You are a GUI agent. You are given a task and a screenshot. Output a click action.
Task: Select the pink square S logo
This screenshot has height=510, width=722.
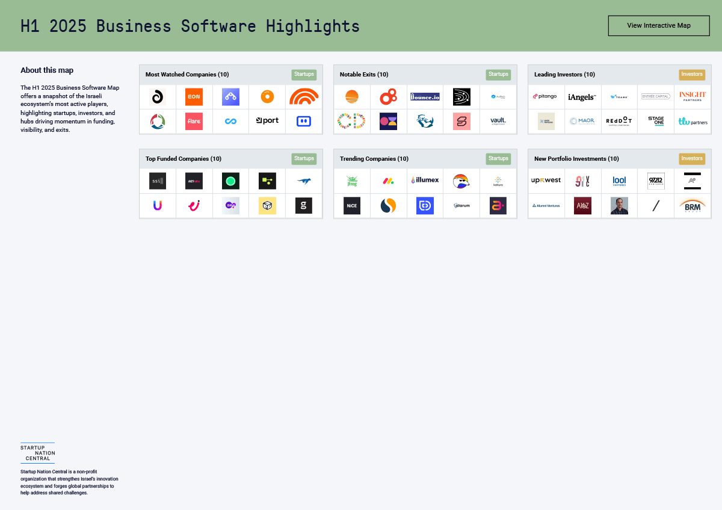[x=461, y=121]
